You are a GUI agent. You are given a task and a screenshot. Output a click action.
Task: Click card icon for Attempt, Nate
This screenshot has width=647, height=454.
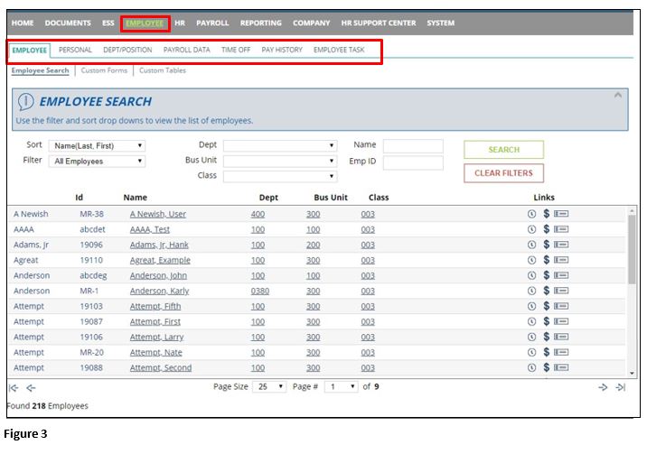[561, 352]
